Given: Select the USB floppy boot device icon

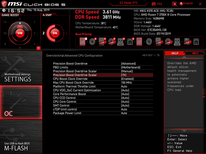Looking at the screenshot, I should tap(187, 42).
